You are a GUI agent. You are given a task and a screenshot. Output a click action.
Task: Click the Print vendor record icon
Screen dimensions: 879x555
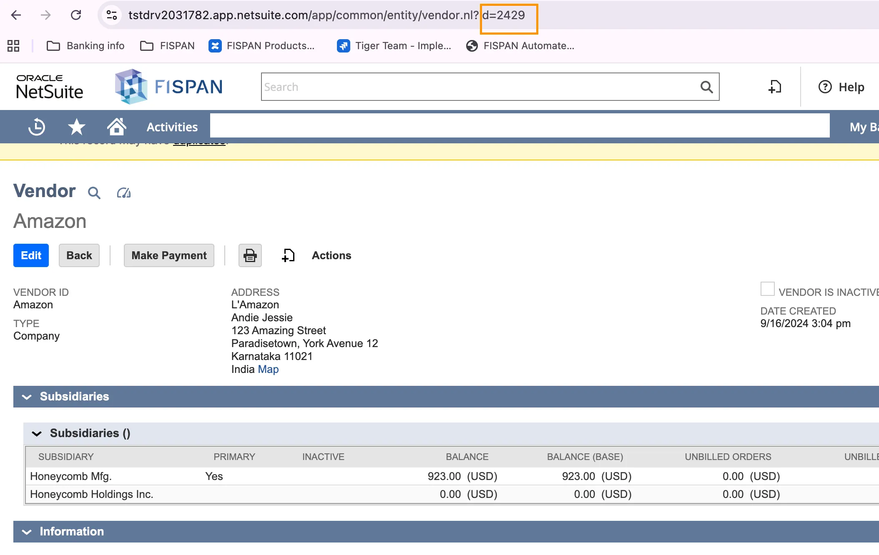click(x=250, y=255)
